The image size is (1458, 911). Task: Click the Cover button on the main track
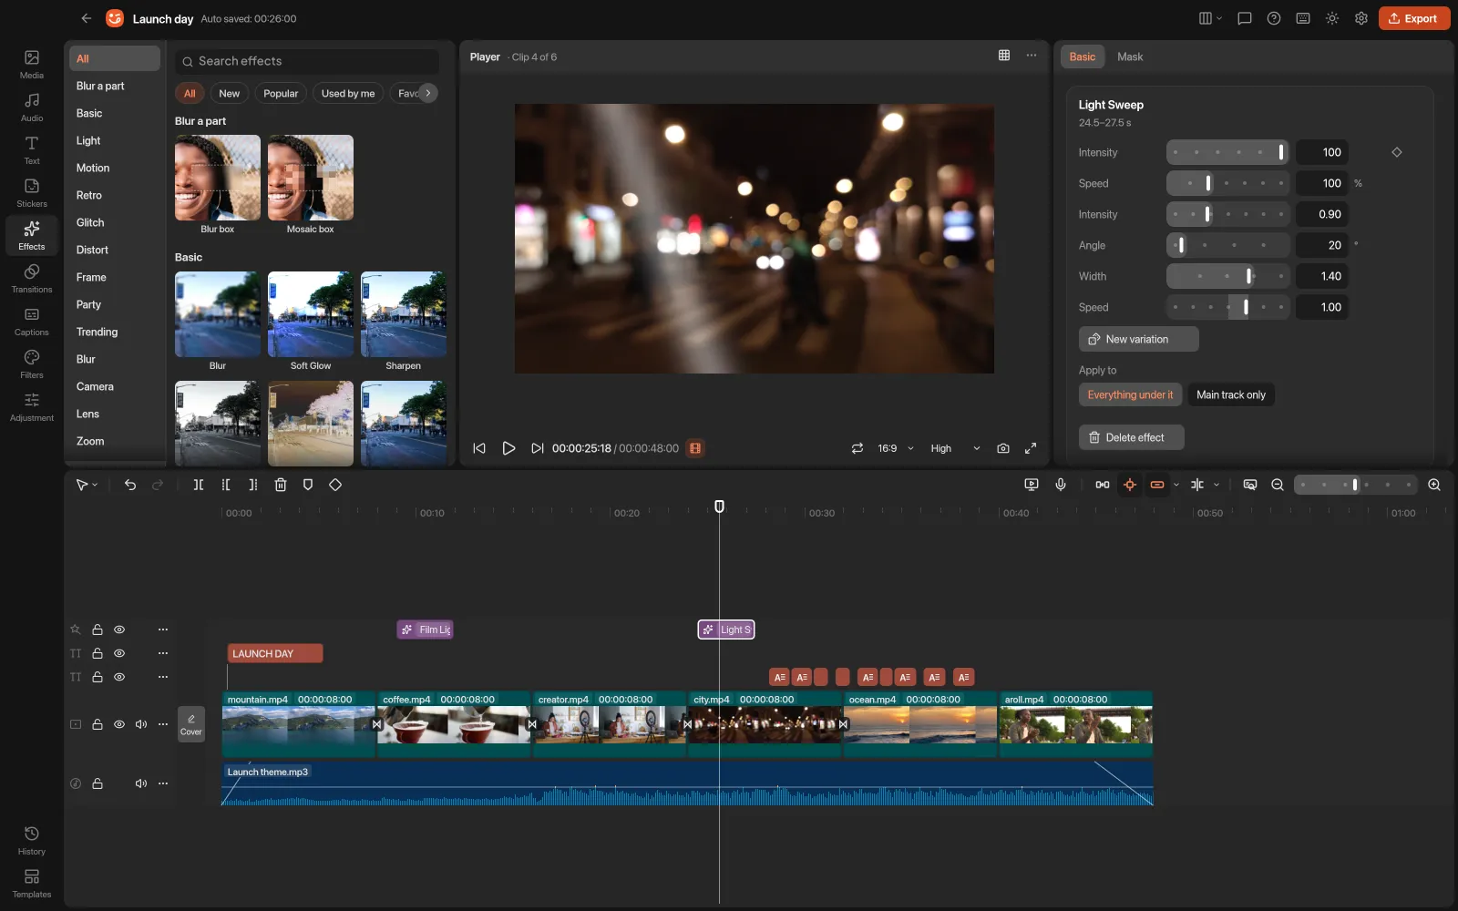[x=191, y=724]
